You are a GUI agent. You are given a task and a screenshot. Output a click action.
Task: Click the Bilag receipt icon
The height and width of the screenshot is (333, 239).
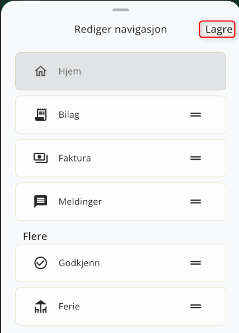(x=41, y=115)
